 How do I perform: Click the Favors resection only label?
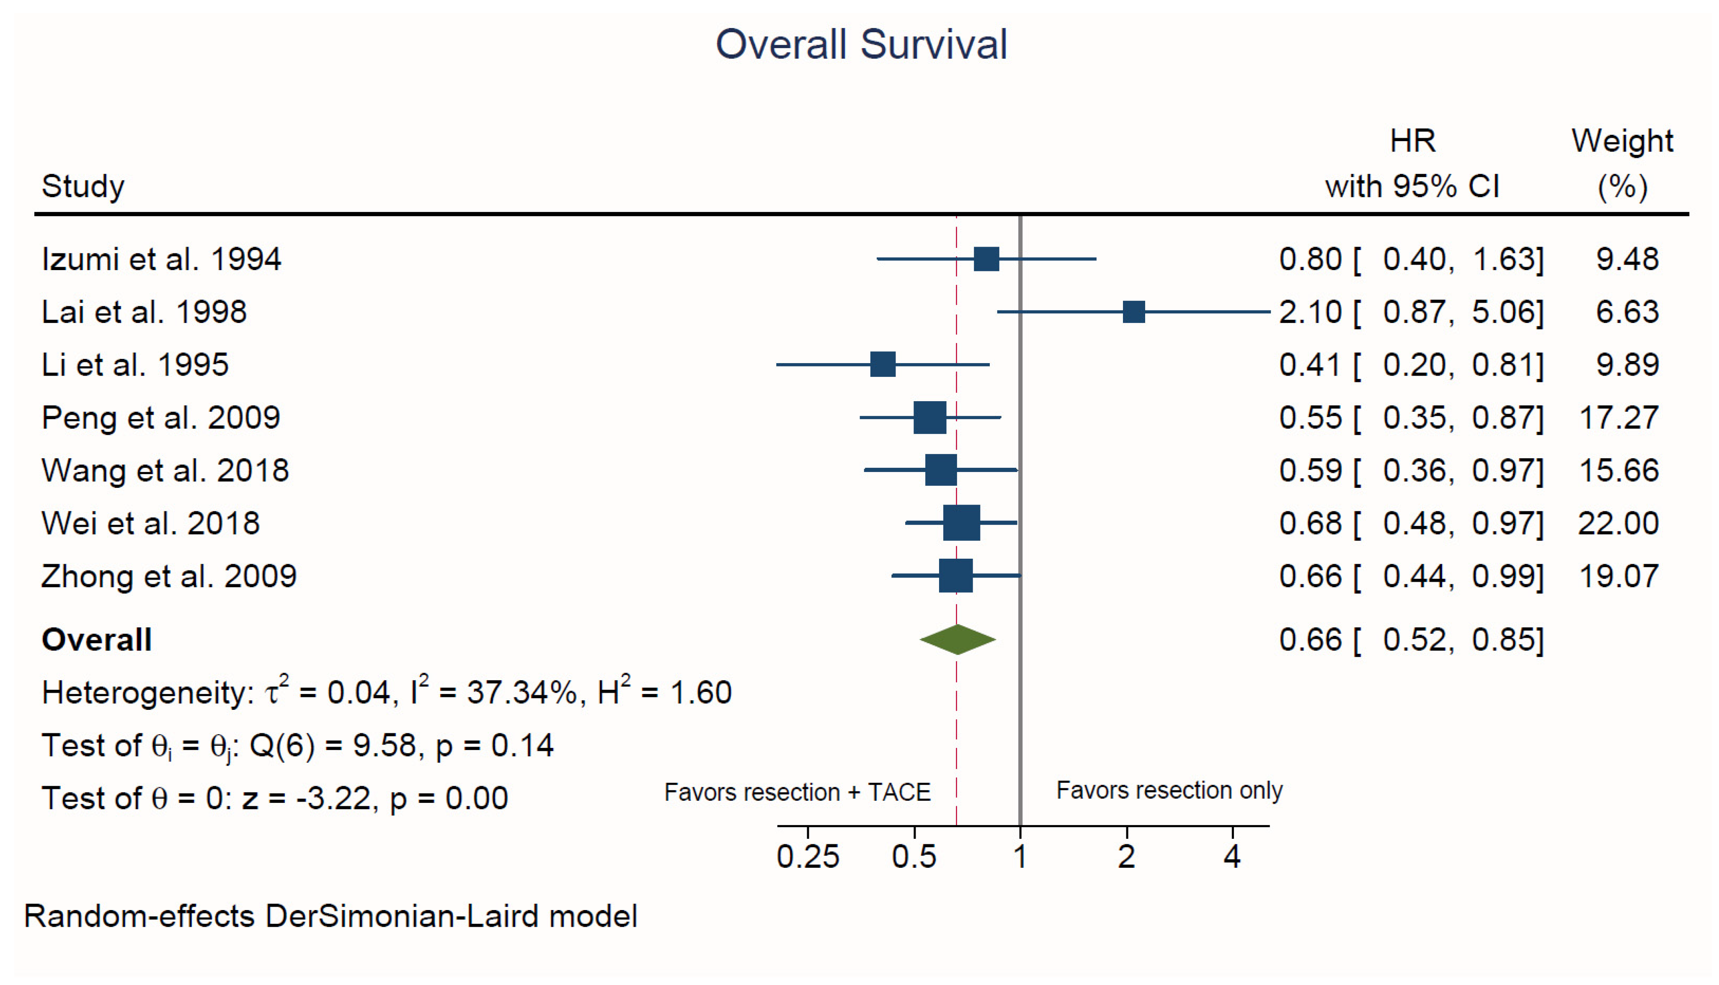[x=1169, y=790]
